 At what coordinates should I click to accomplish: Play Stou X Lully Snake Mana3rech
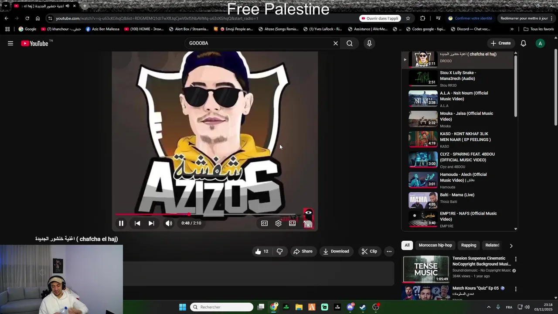click(458, 78)
